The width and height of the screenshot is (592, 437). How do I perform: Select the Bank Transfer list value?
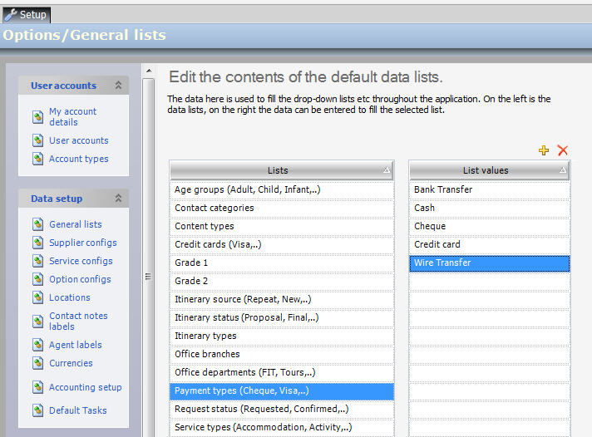tap(489, 189)
